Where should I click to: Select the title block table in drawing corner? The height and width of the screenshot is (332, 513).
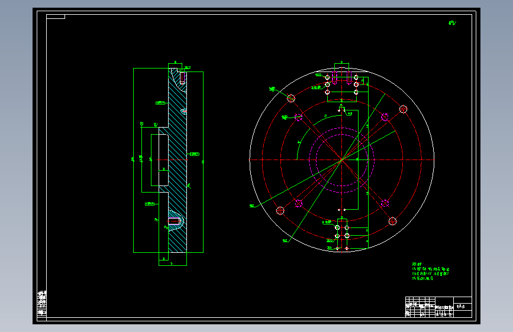tap(438, 307)
